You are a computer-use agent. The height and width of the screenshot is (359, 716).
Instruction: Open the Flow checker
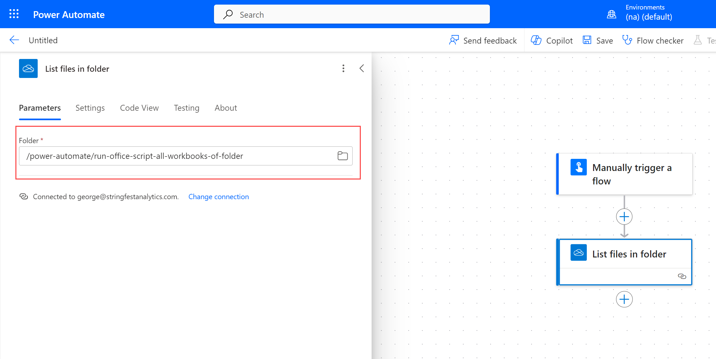click(x=653, y=40)
